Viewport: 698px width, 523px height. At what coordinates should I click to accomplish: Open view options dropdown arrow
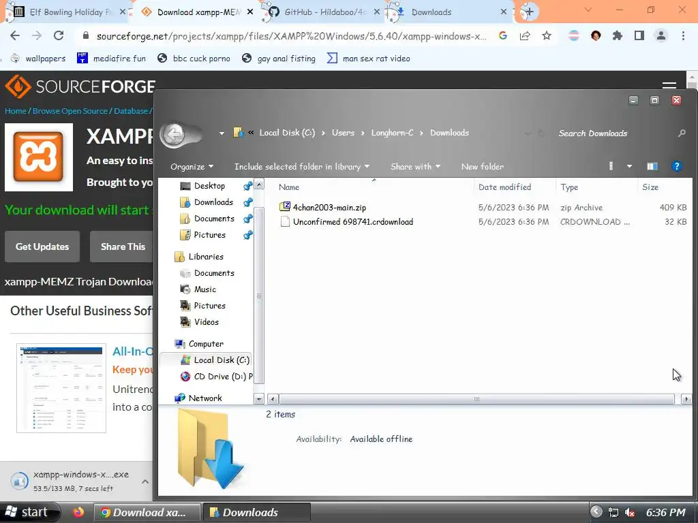coord(629,166)
